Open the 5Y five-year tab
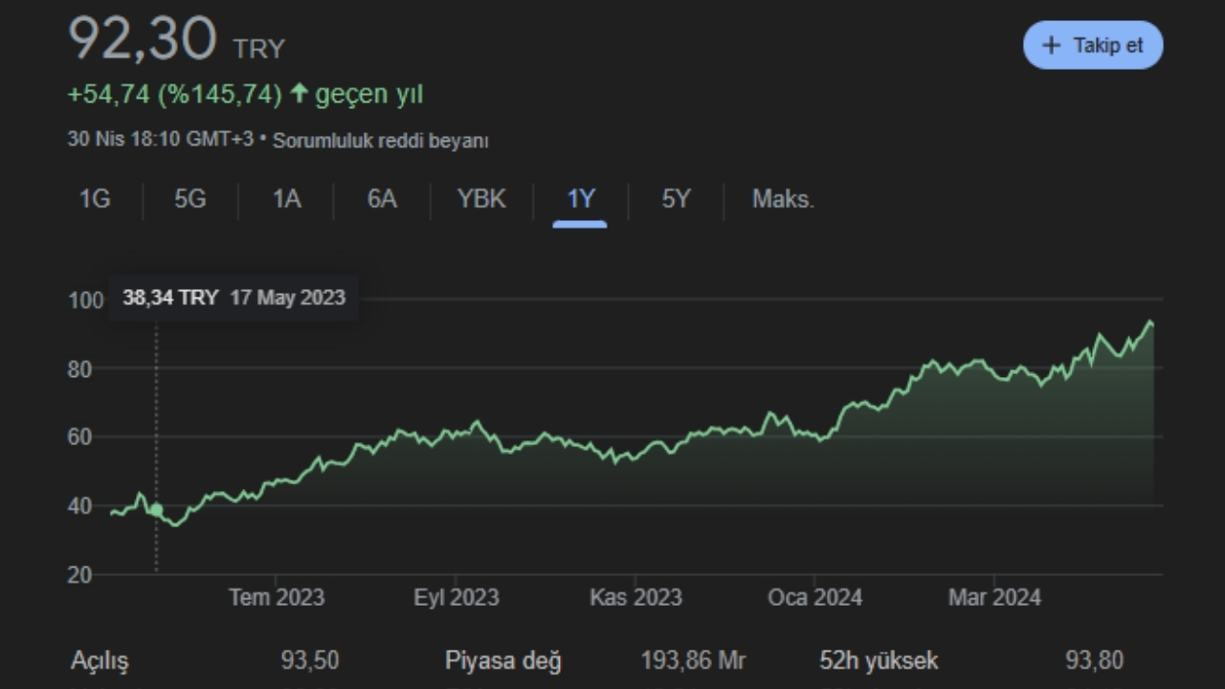Image resolution: width=1225 pixels, height=689 pixels. pyautogui.click(x=676, y=199)
